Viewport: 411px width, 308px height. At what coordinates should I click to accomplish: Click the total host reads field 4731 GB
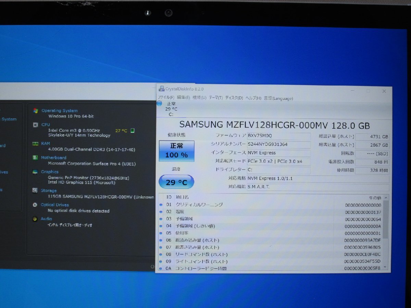pos(373,137)
